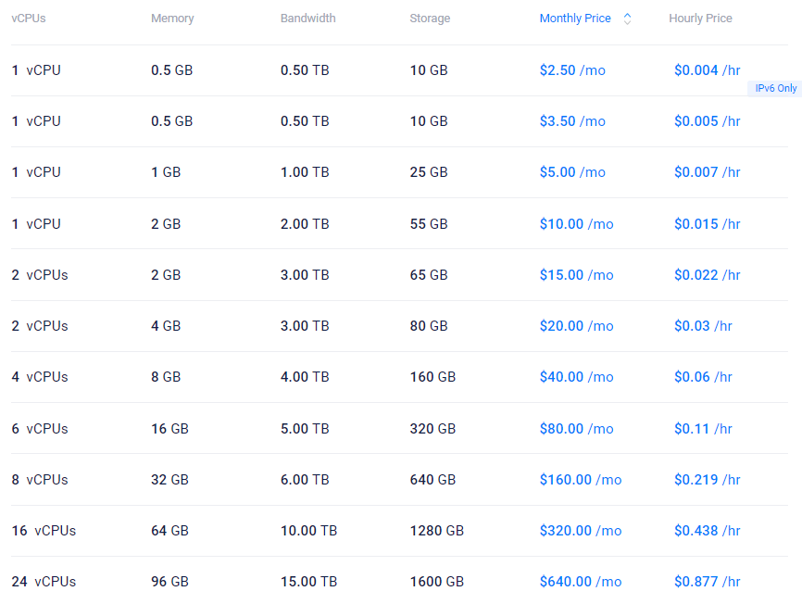Select the Monthly Price header text
Image resolution: width=802 pixels, height=604 pixels.
coord(575,19)
